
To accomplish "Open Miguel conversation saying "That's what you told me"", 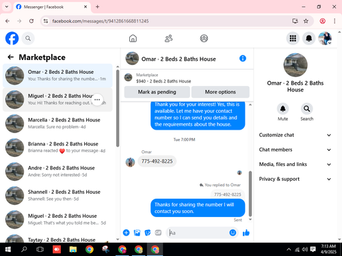I will click(57, 220).
